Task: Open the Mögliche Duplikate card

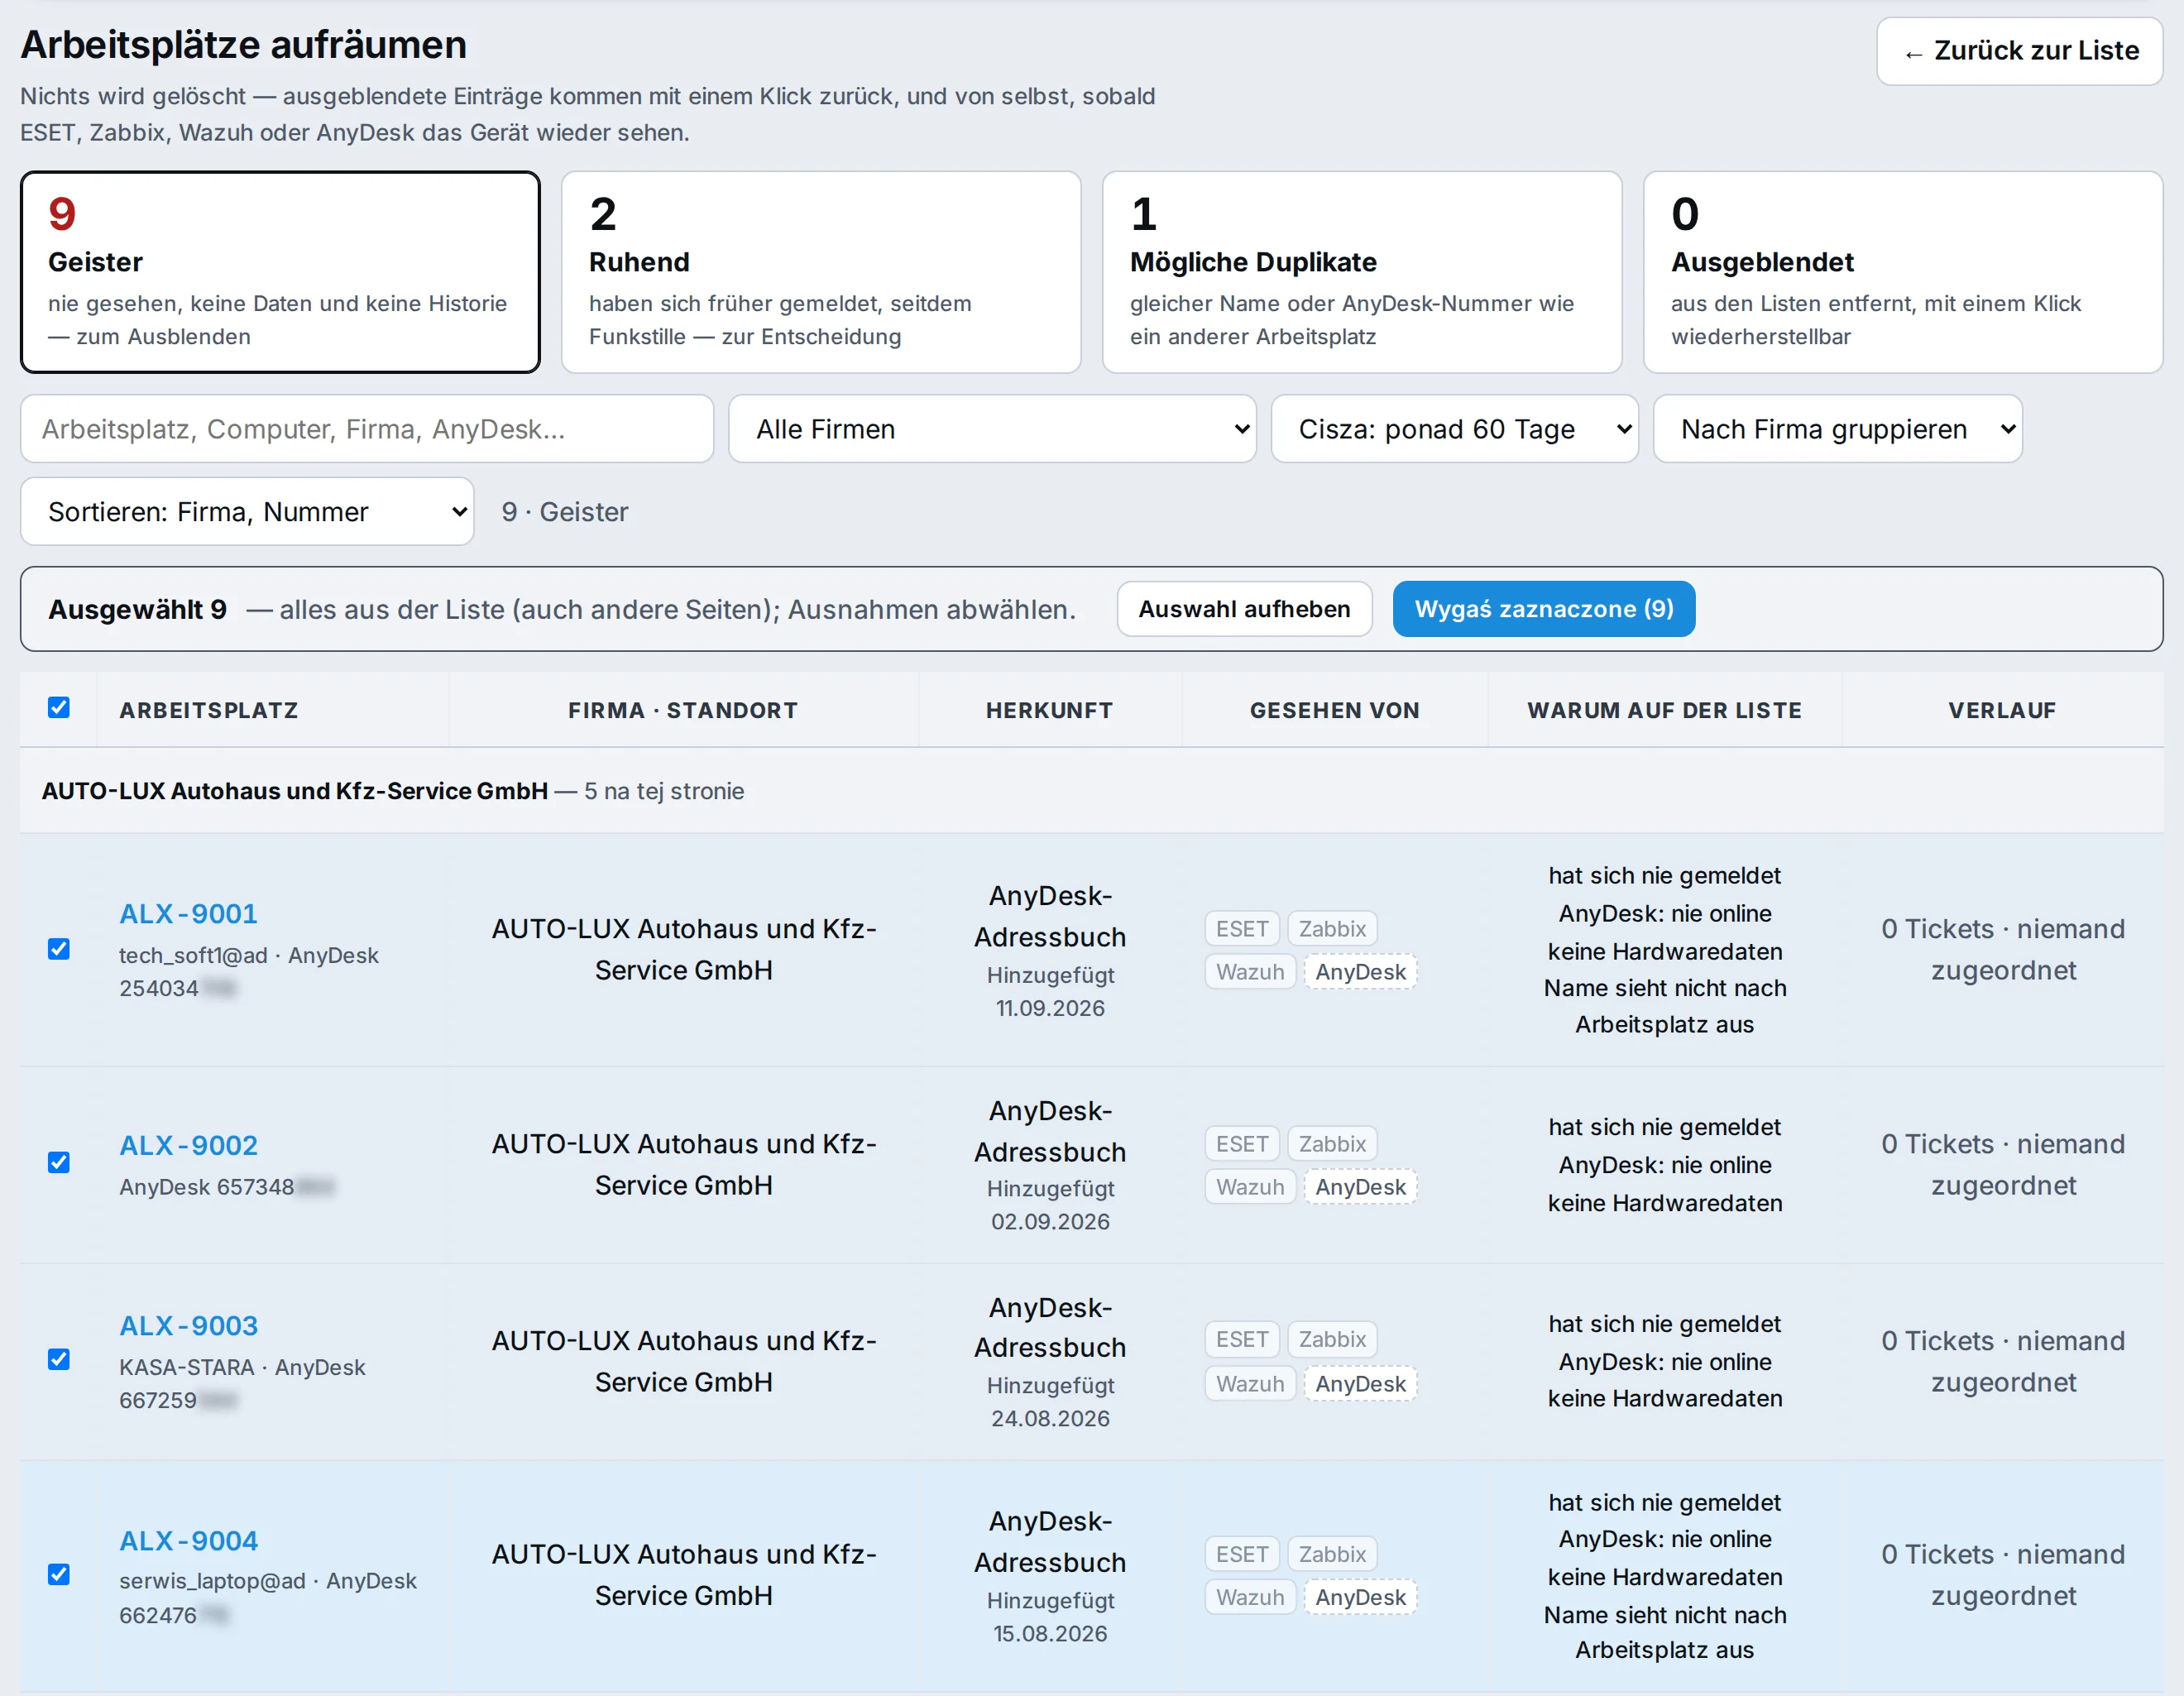Action: point(1362,272)
